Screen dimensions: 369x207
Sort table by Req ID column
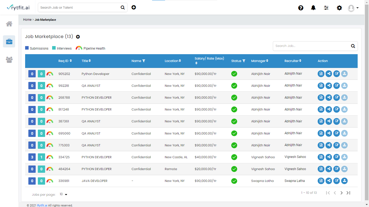click(x=71, y=61)
